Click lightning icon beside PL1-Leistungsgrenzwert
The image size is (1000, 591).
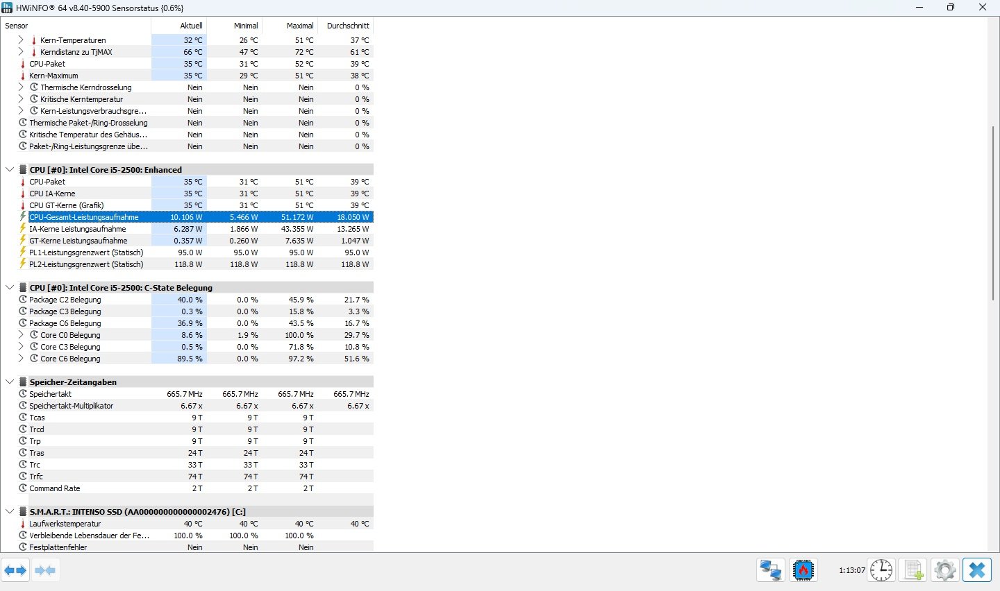click(x=23, y=252)
